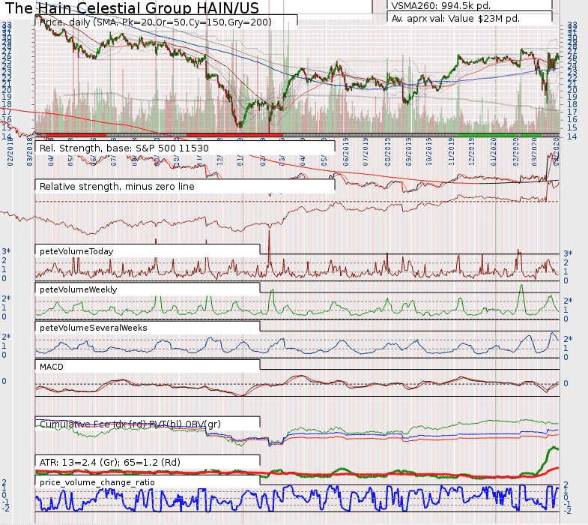The width and height of the screenshot is (588, 525).
Task: Select the '11/2019' date axis label
Action: tap(451, 151)
